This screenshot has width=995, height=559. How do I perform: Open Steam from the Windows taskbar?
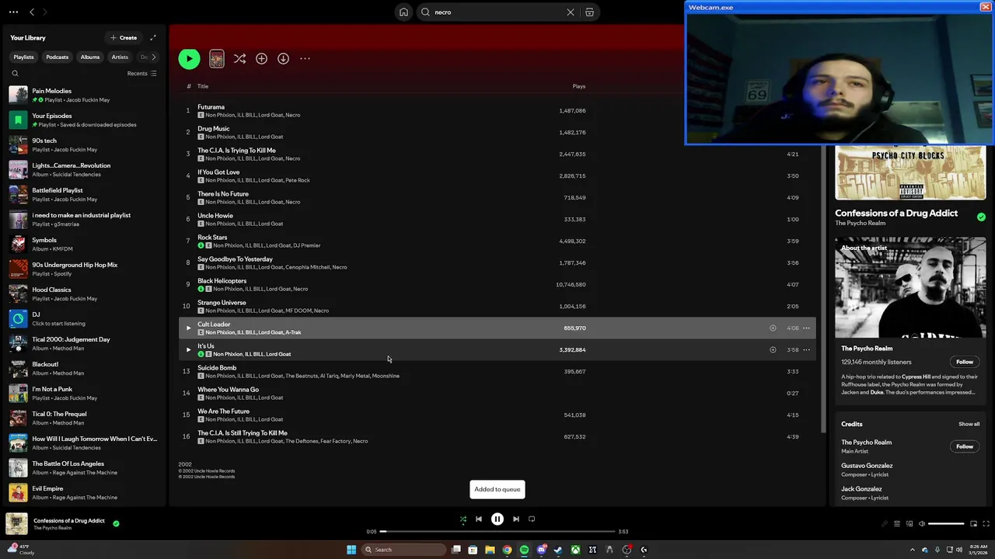pyautogui.click(x=558, y=550)
